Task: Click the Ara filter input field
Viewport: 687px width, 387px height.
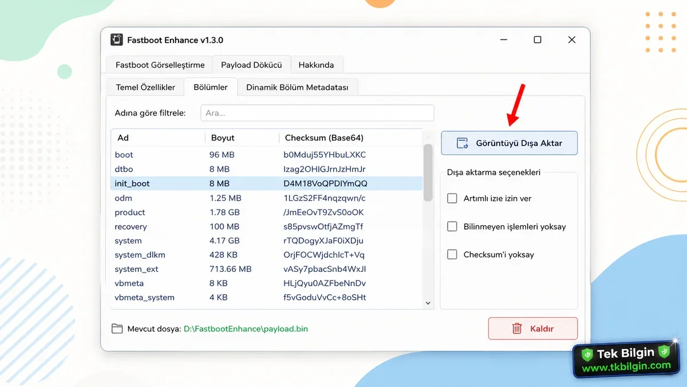Action: tap(317, 113)
